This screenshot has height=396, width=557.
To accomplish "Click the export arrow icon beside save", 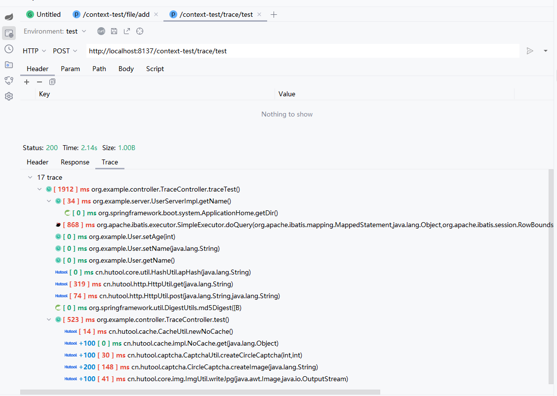I will [127, 31].
